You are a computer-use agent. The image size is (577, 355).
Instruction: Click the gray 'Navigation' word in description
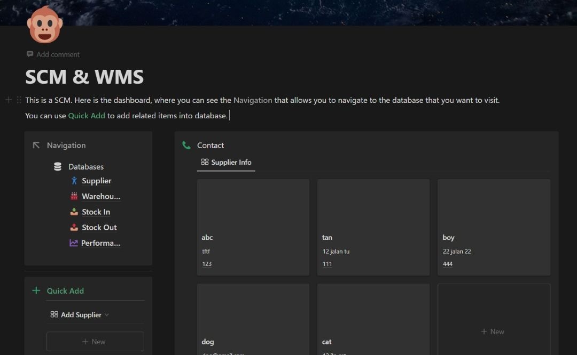click(x=253, y=100)
